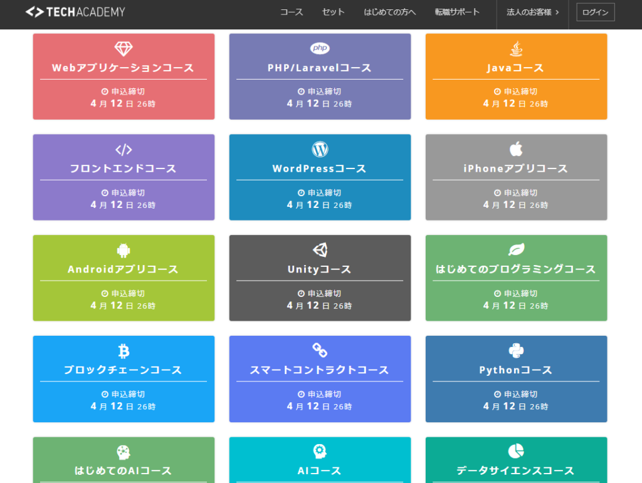The height and width of the screenshot is (483, 642).
Task: Click the deadline date on Unity card
Action: click(319, 306)
